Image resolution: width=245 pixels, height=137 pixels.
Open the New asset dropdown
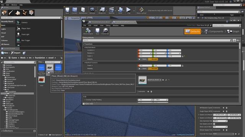5,53
